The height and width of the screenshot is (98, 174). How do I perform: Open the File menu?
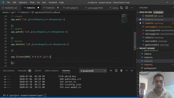(x=8, y=2)
